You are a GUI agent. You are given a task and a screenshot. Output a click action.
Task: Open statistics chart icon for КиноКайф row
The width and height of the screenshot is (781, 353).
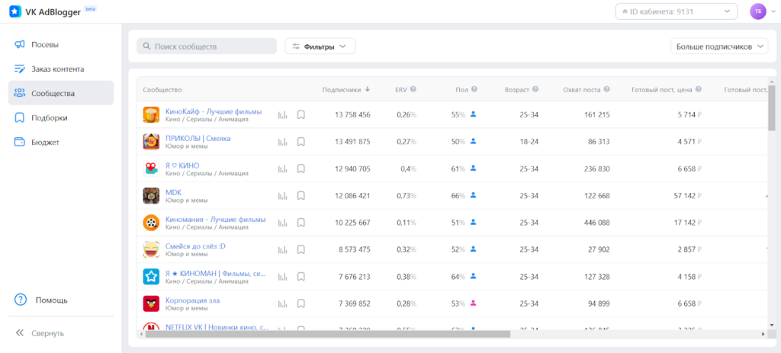click(x=283, y=115)
